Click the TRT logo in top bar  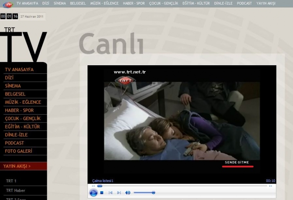pyautogui.click(x=7, y=4)
